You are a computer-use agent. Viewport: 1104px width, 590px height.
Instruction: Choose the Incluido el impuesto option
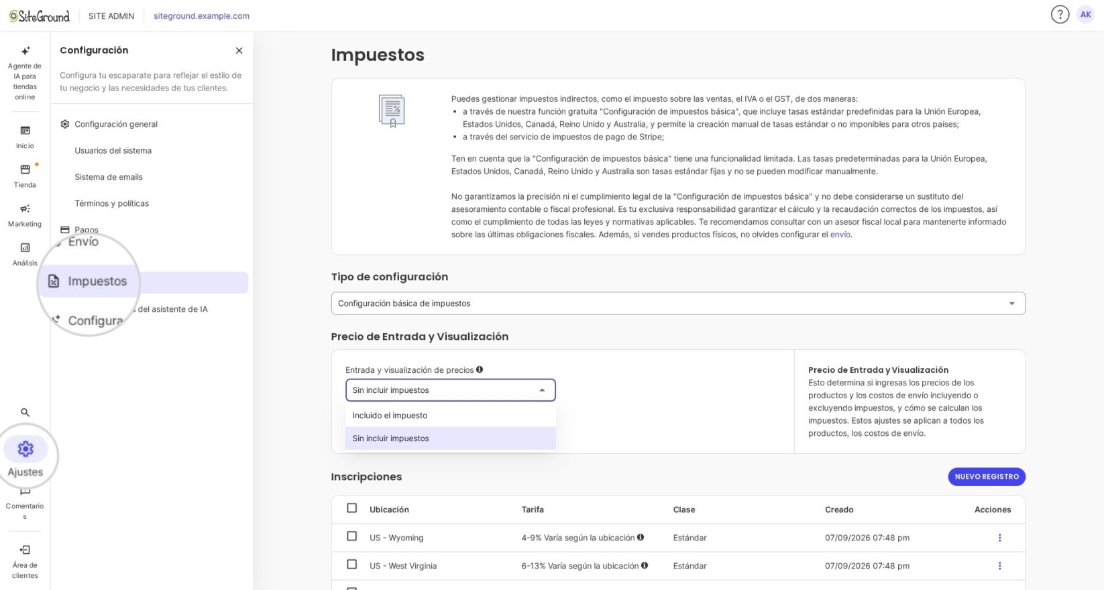[451, 416]
